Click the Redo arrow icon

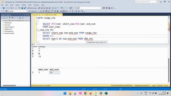pyautogui.click(x=66, y=8)
